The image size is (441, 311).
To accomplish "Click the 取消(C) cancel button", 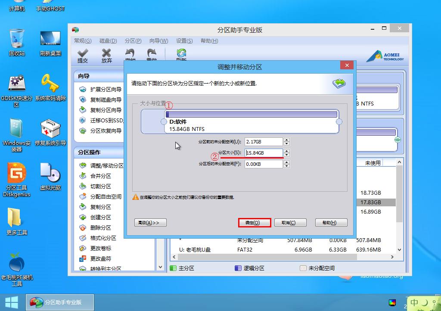I will pos(290,223).
